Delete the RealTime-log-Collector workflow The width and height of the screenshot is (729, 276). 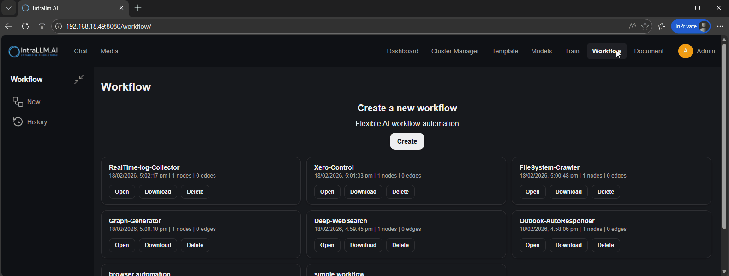tap(195, 192)
